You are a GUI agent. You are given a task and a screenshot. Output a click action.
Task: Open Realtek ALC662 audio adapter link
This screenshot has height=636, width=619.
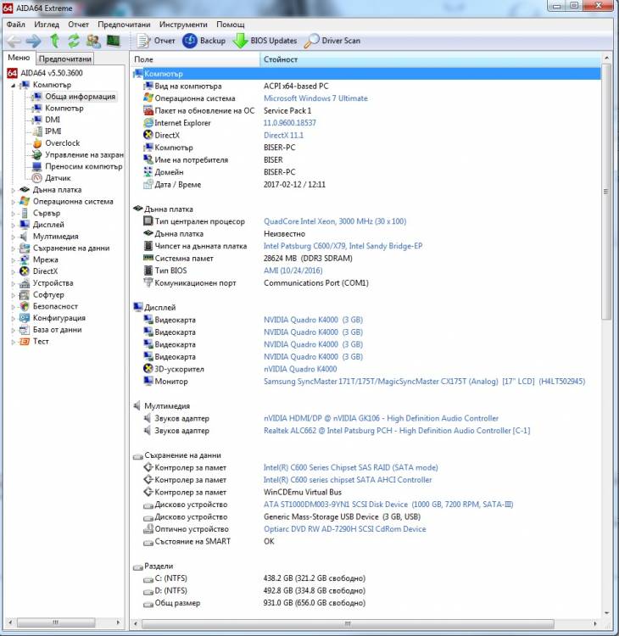397,431
